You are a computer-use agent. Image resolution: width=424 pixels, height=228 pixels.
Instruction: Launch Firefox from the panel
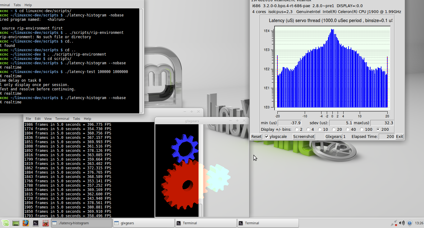[26, 223]
